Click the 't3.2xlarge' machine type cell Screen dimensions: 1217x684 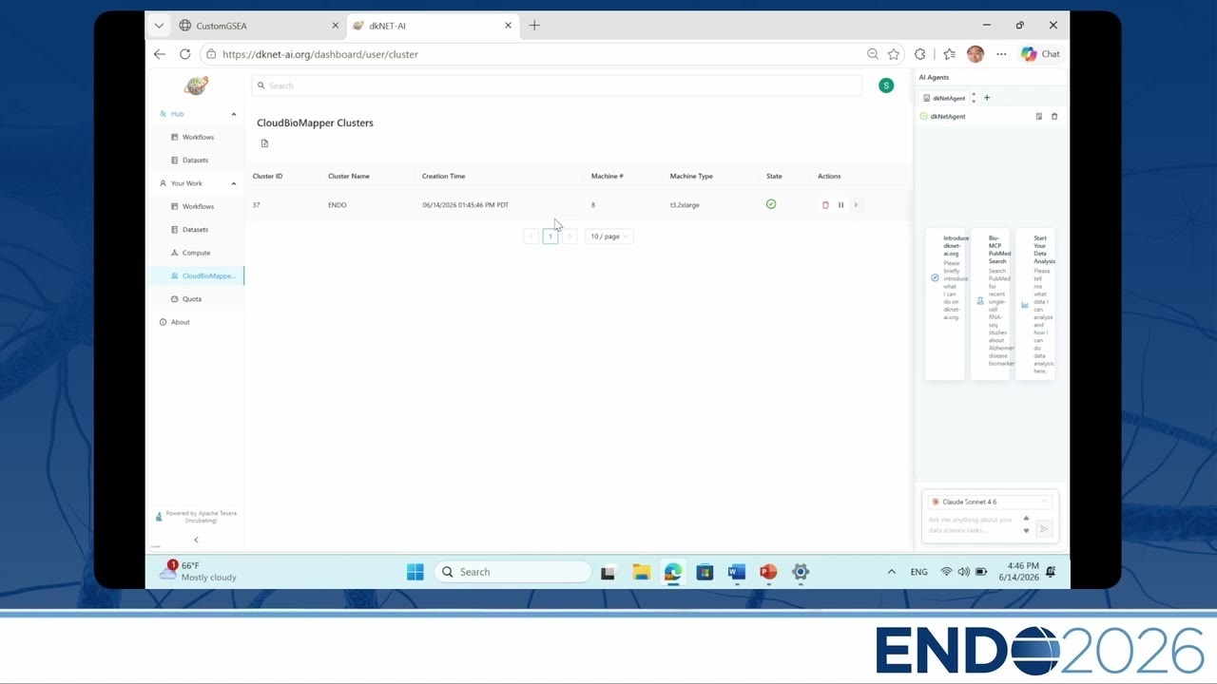coord(685,205)
